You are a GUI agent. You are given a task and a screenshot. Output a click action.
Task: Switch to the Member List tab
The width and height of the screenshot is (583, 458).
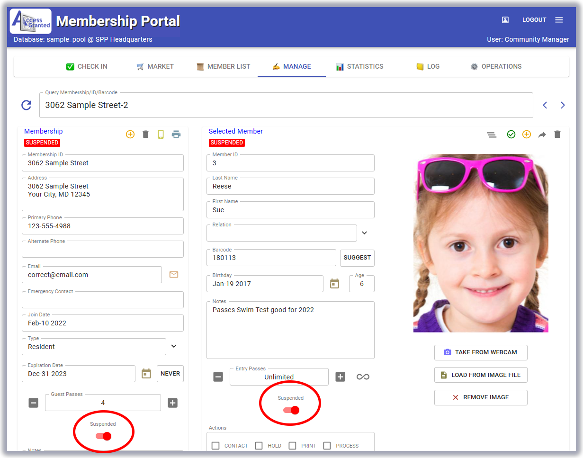223,66
